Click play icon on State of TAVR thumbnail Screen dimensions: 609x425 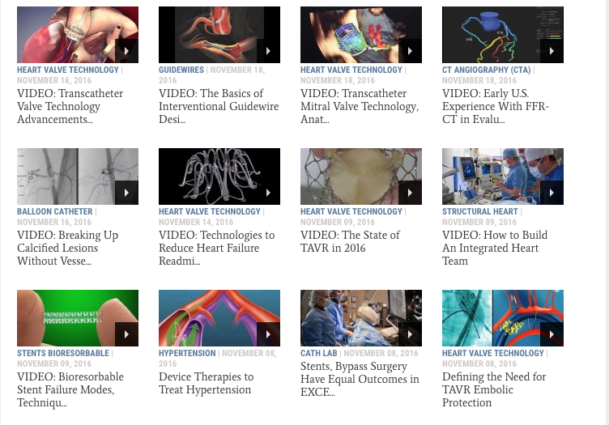[x=410, y=193]
